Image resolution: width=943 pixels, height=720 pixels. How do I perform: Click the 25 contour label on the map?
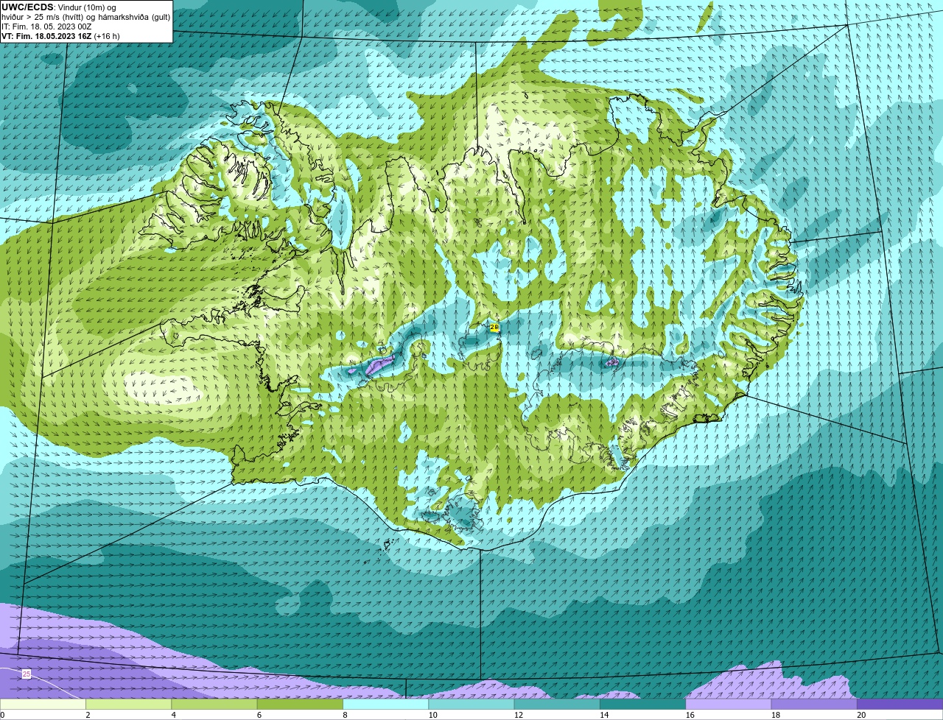pyautogui.click(x=27, y=674)
